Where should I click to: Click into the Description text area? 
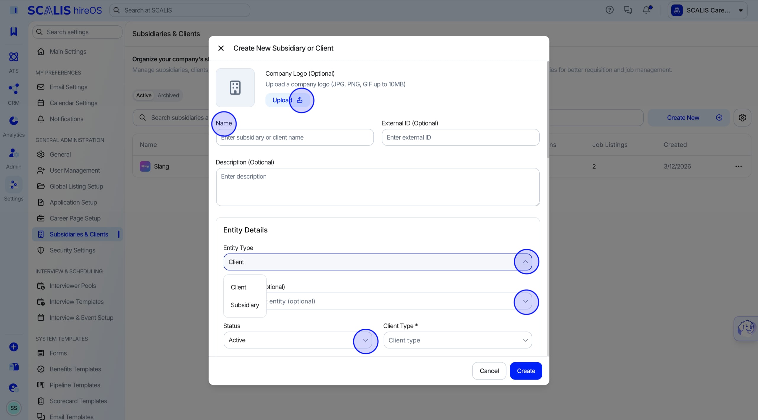(x=378, y=187)
